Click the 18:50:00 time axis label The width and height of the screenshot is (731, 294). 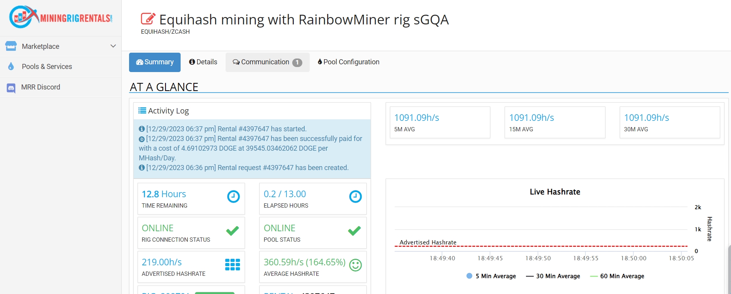(x=634, y=258)
